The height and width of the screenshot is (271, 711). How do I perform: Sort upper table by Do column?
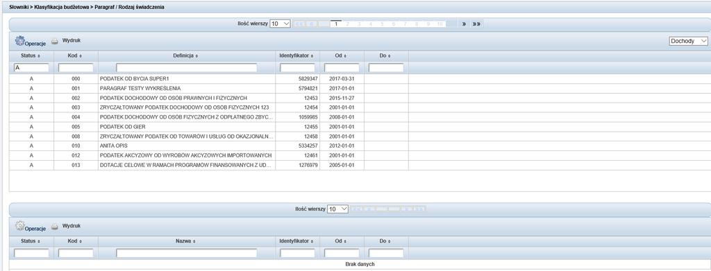point(385,55)
